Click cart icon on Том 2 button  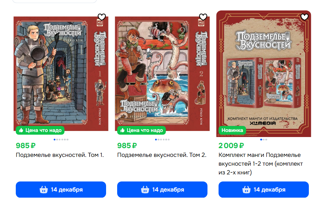pos(145,190)
